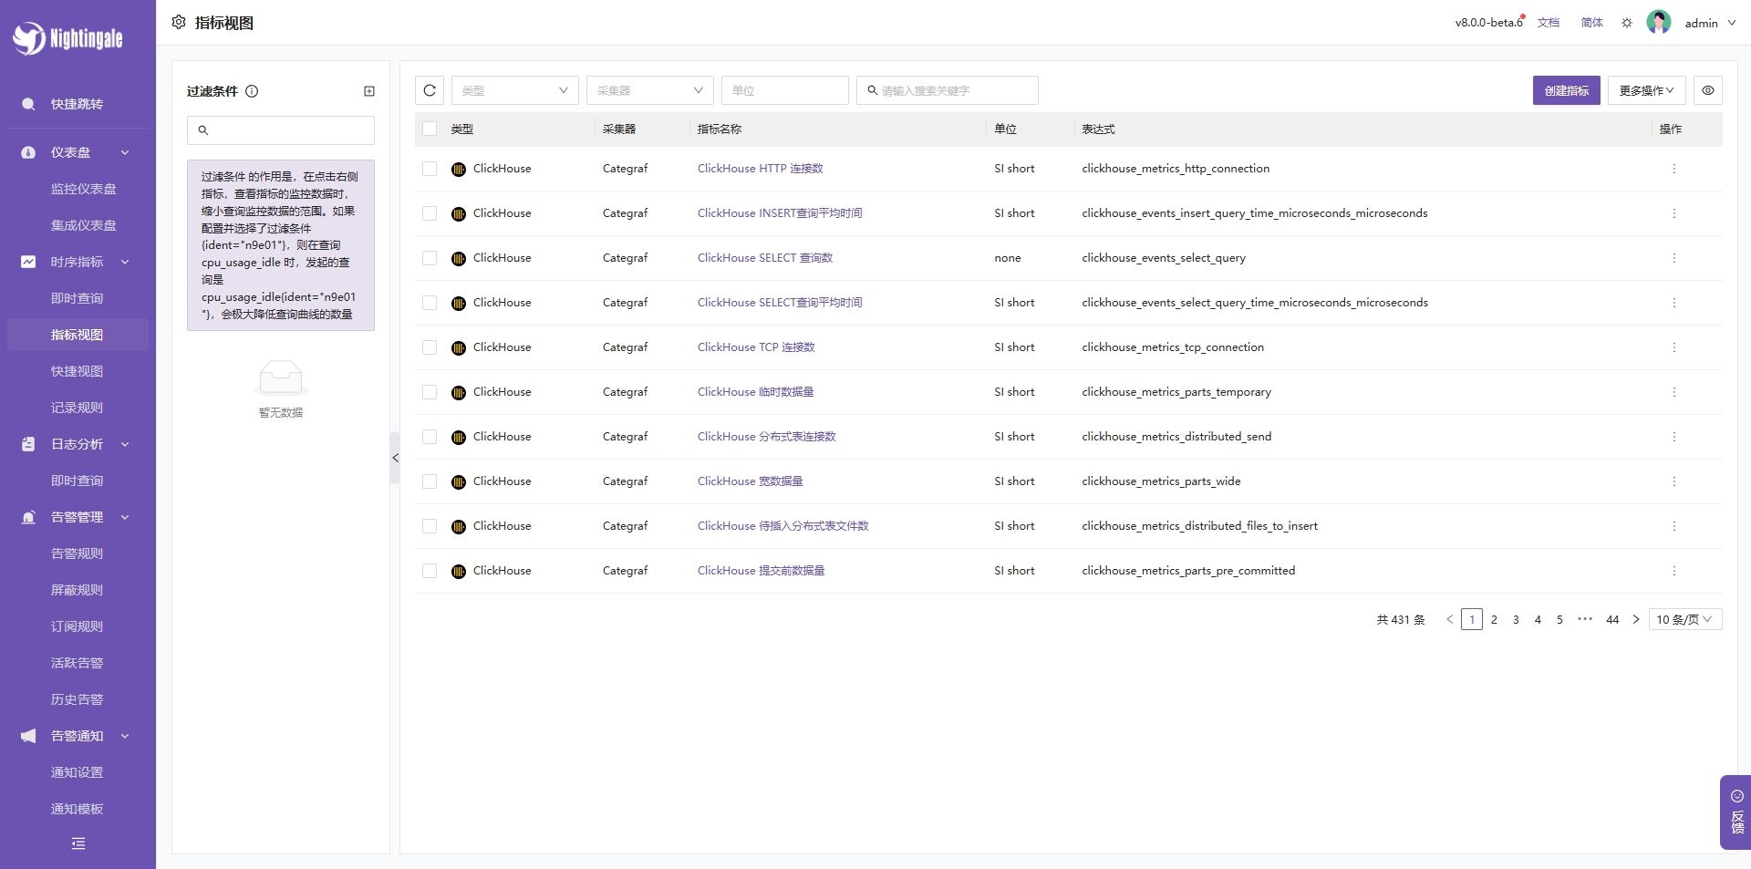1751x869 pixels.
Task: Jump to page 44 of results
Action: click(x=1612, y=619)
